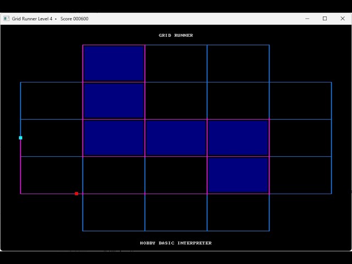Viewport: 352px width, 264px height.
Task: Click the cyan player square
Action: tap(20, 138)
